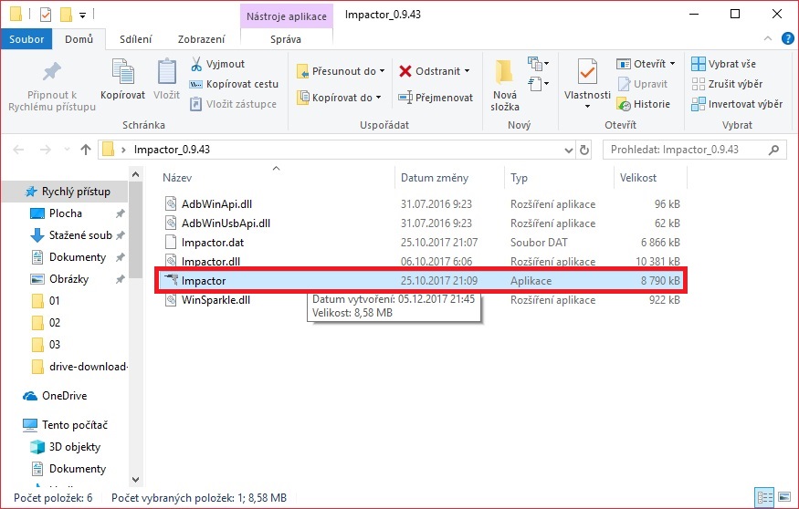Collapse the ribbon with the chevron

768,38
